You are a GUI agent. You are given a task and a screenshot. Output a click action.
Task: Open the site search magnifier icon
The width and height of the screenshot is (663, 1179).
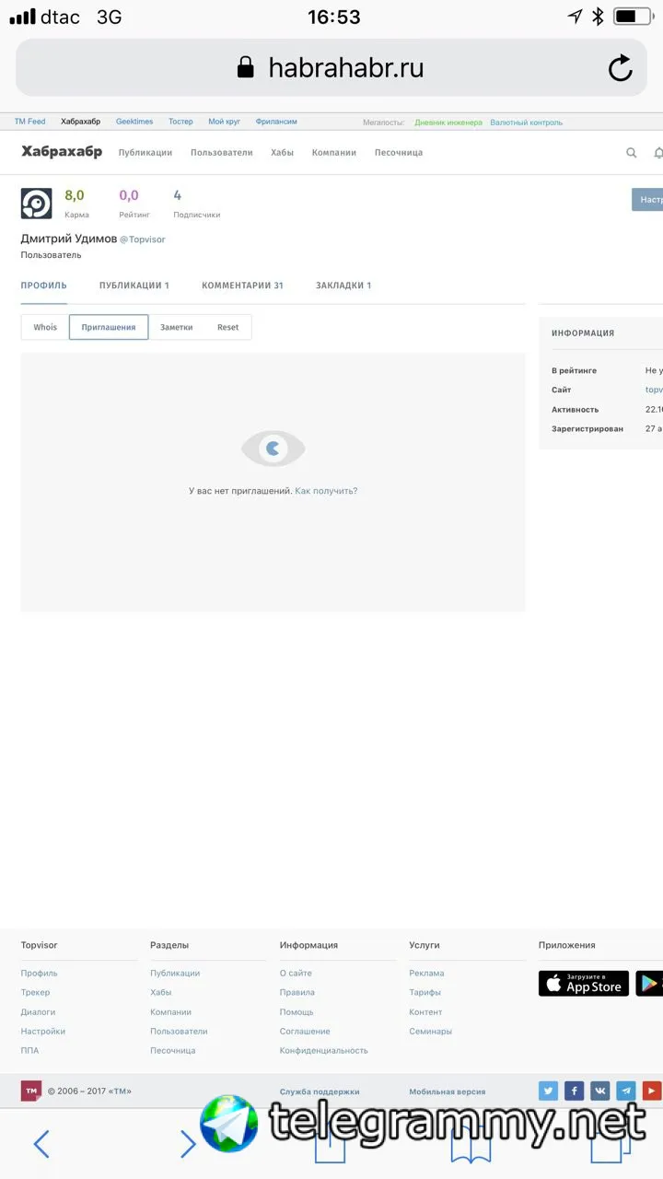click(x=632, y=153)
